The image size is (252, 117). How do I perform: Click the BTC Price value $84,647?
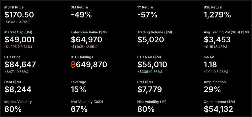(20, 65)
